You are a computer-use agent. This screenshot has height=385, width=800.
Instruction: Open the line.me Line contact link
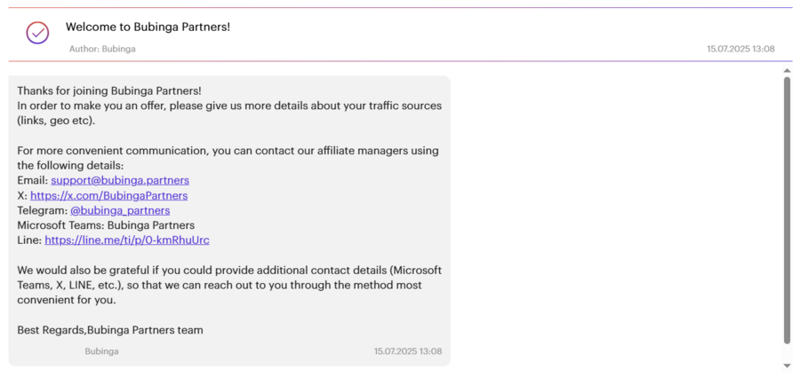tap(127, 240)
